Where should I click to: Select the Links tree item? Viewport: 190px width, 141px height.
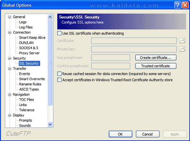(23, 105)
